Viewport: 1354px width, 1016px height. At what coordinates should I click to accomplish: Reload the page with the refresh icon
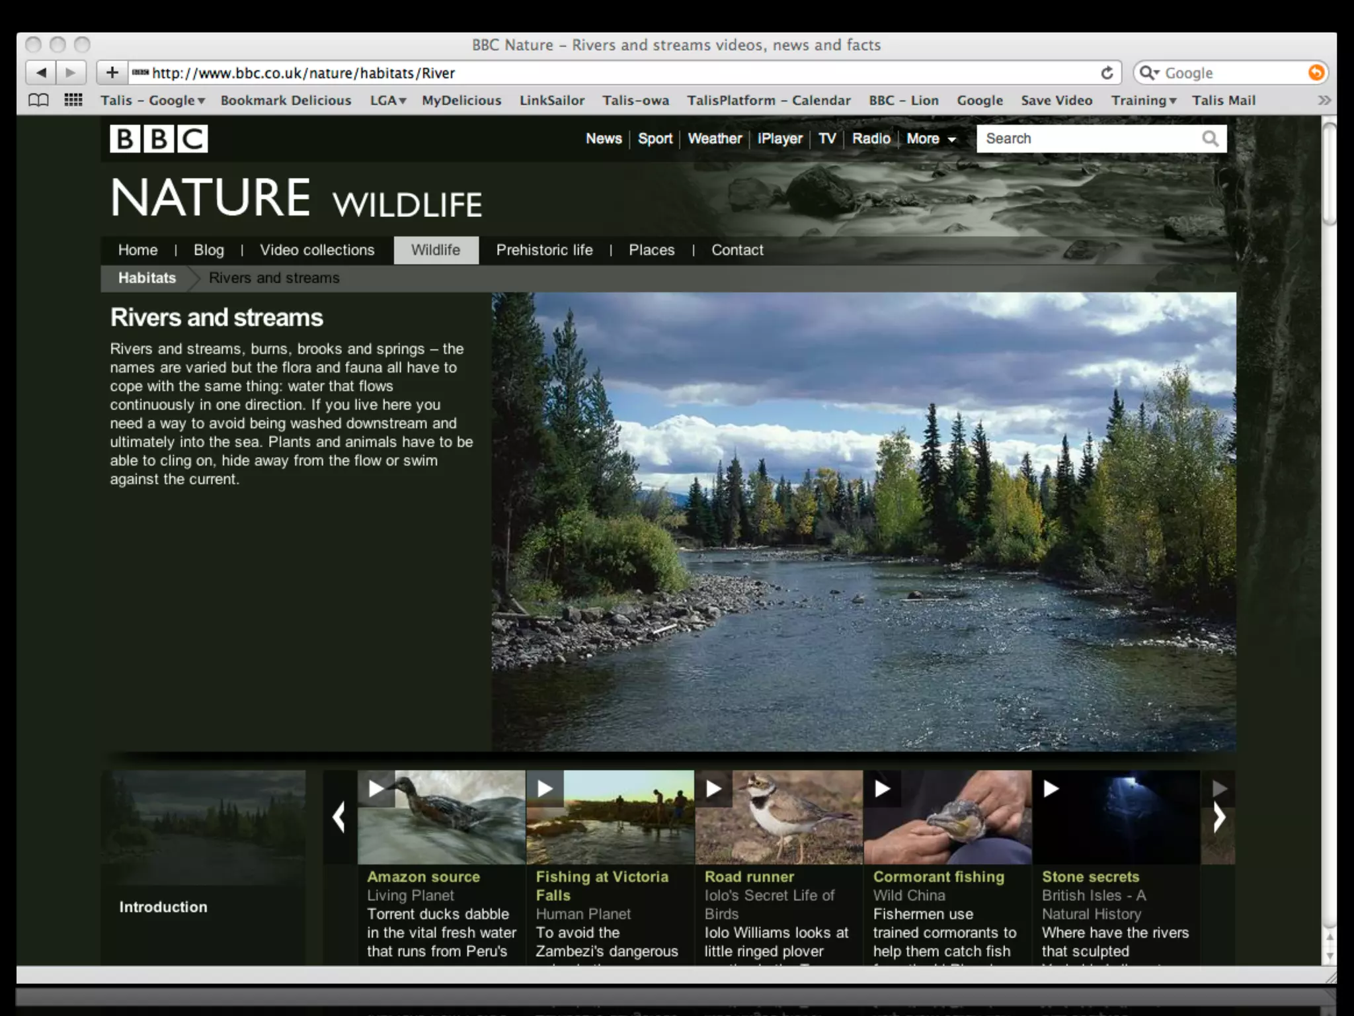tap(1107, 73)
